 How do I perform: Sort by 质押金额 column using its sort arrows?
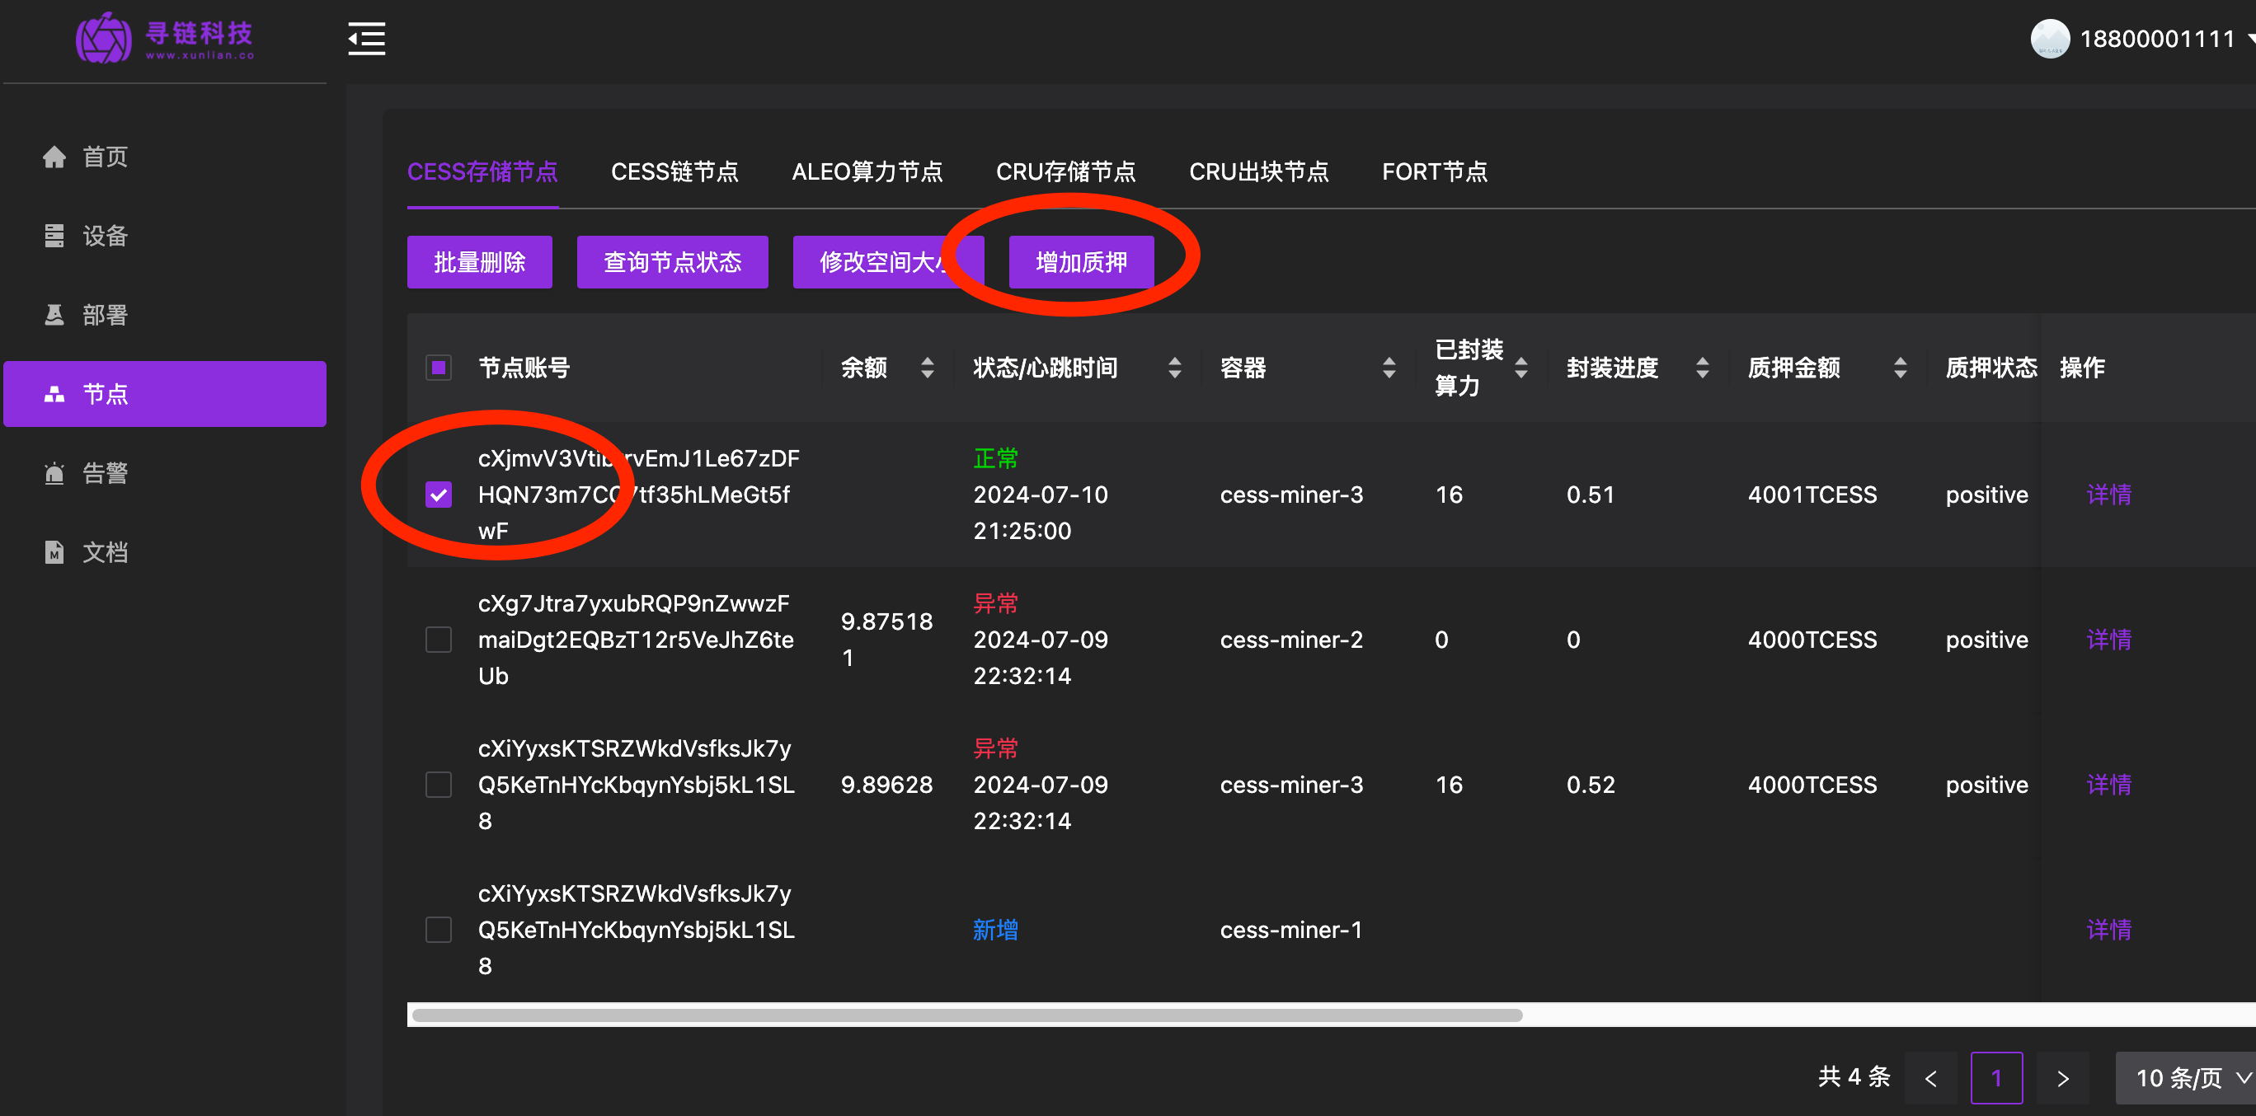pyautogui.click(x=1900, y=368)
